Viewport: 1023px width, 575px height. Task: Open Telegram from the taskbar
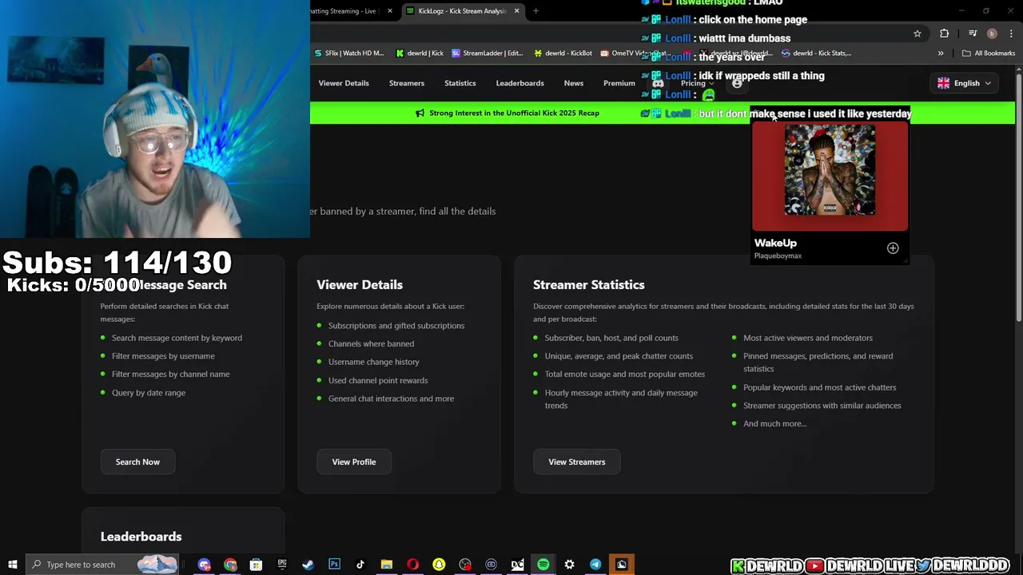(595, 565)
